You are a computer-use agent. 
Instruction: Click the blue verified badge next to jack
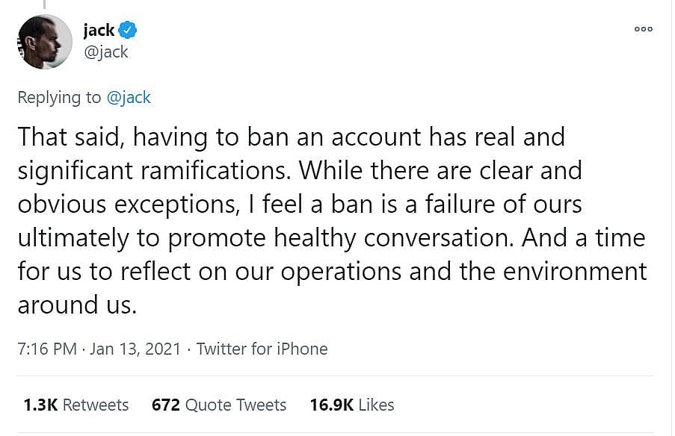pos(128,31)
